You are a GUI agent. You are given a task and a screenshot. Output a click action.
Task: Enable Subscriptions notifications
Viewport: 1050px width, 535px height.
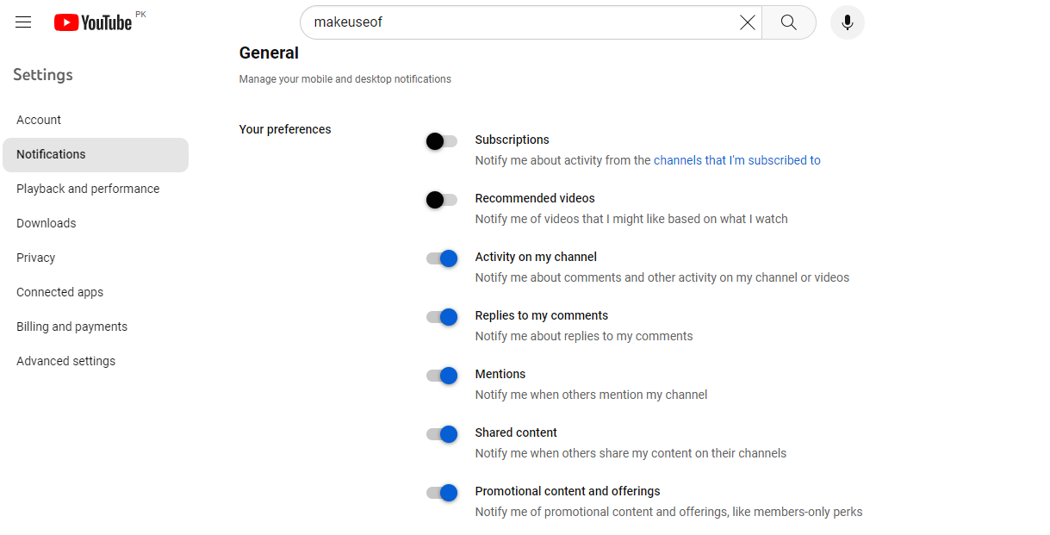coord(441,141)
